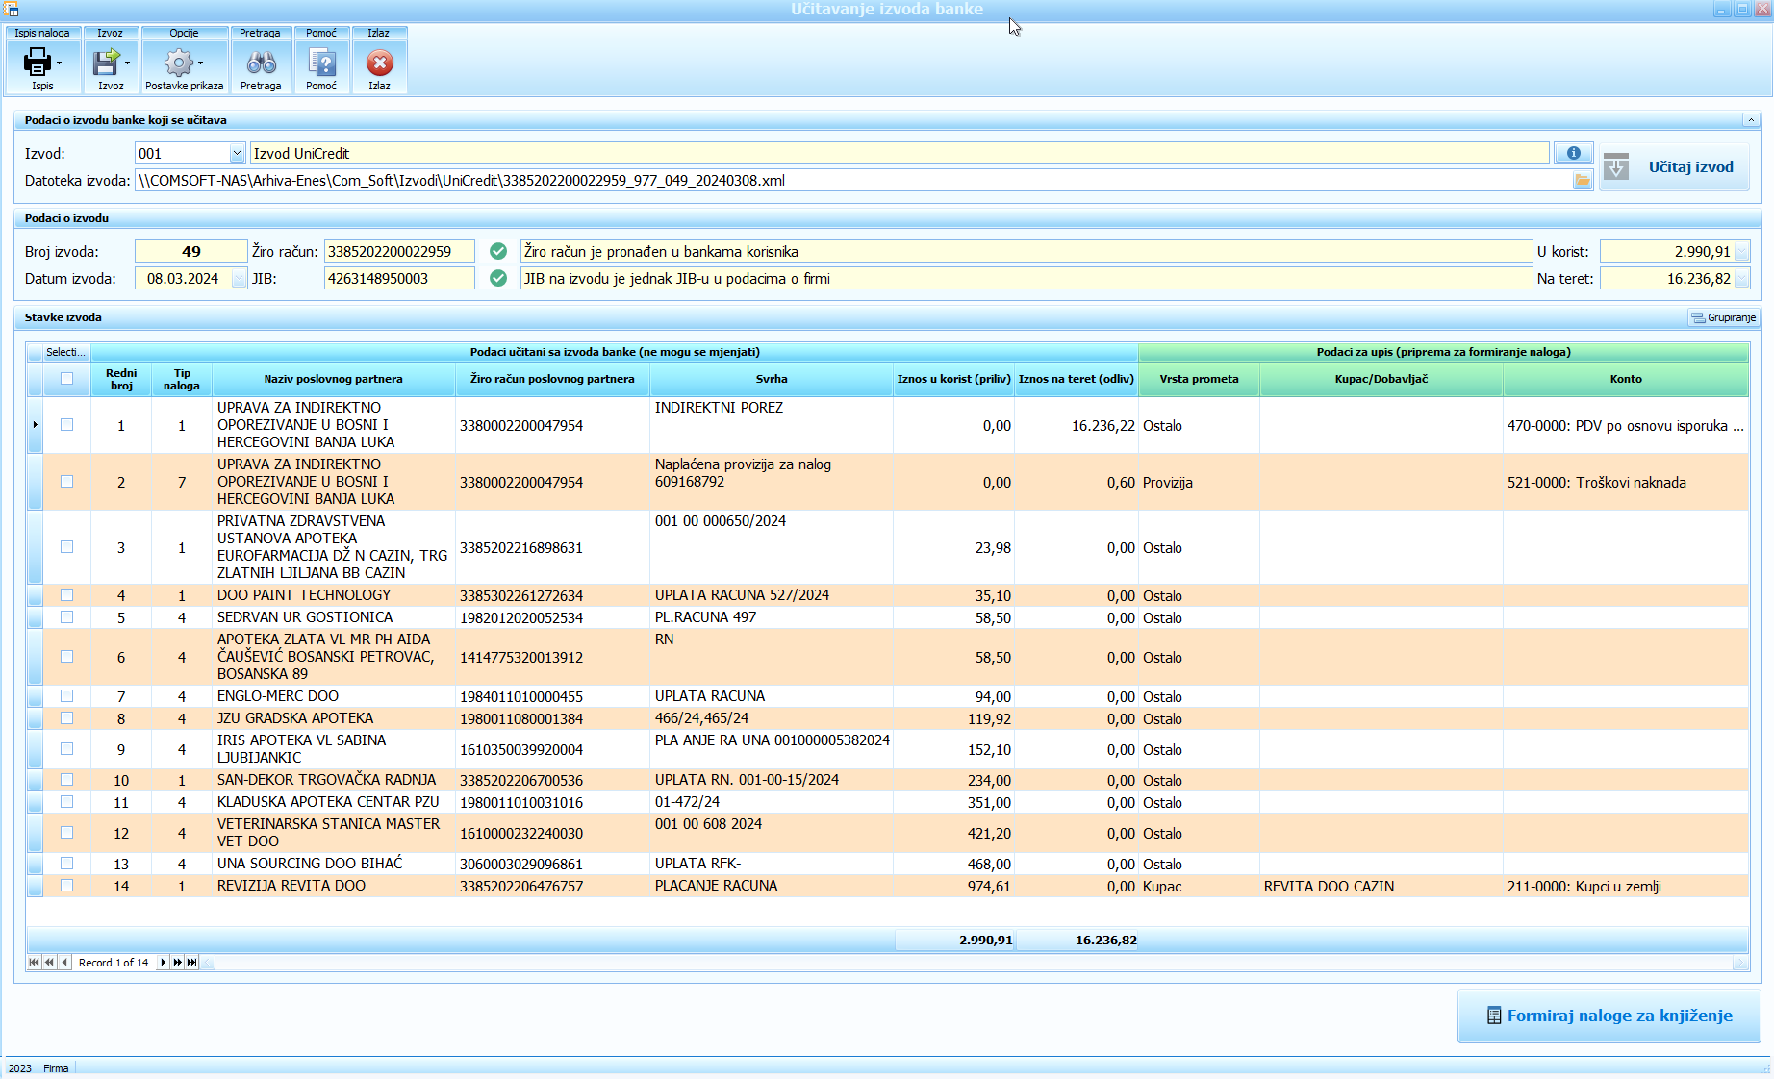The image size is (1774, 1079).
Task: Click the Pretraga binoculars icon
Action: coord(261,63)
